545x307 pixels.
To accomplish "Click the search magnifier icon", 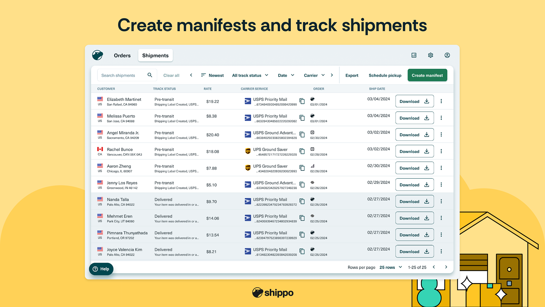I will [150, 75].
